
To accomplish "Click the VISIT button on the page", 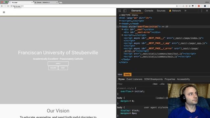I will click(63, 68).
